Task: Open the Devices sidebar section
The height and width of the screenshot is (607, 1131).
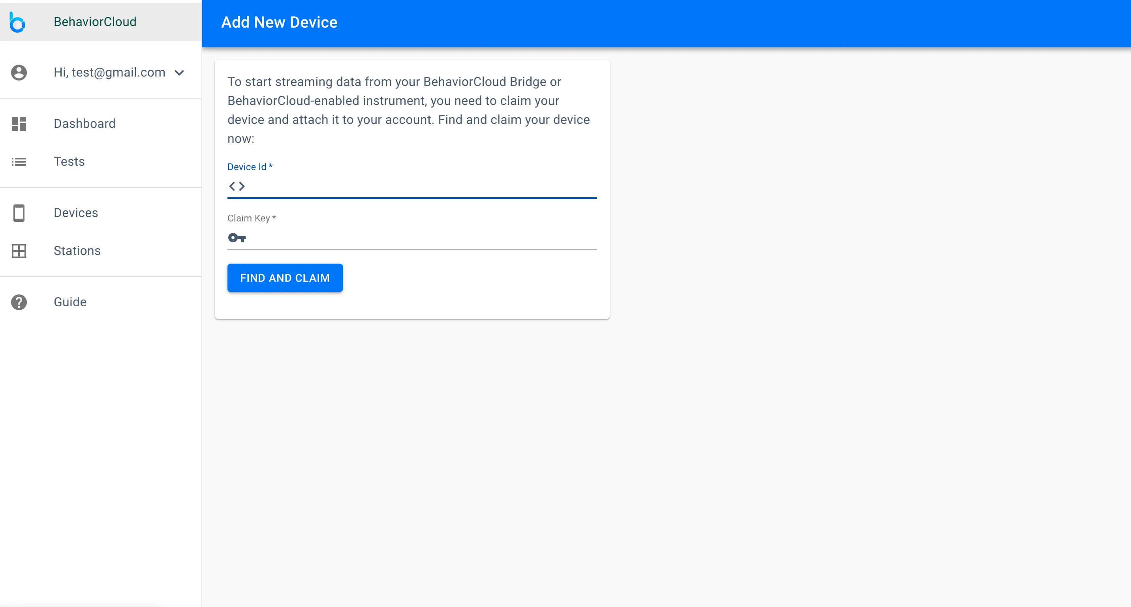Action: (75, 213)
